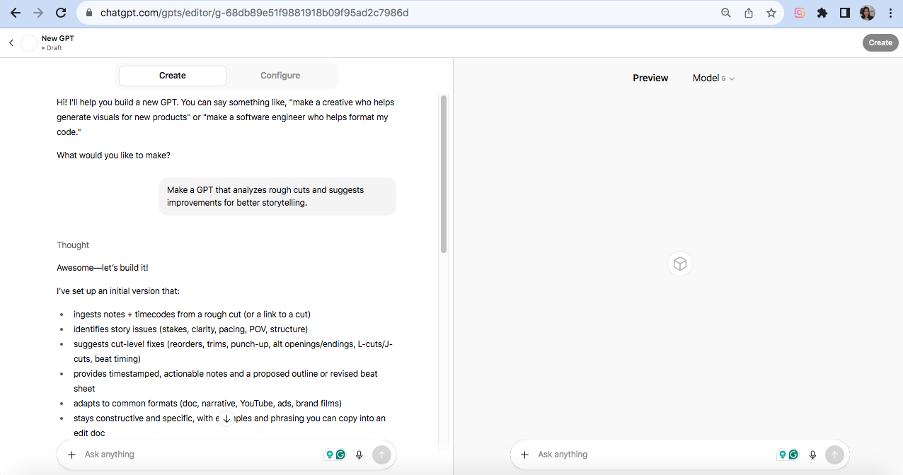Open the browser Extensions puzzle icon
The height and width of the screenshot is (475, 903).
pyautogui.click(x=822, y=13)
